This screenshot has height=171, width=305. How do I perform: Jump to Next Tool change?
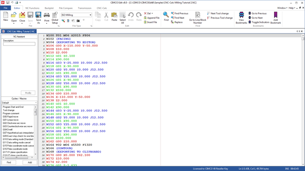(218, 13)
